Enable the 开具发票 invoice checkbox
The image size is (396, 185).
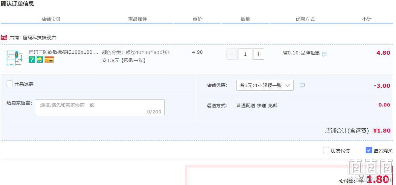pos(10,84)
